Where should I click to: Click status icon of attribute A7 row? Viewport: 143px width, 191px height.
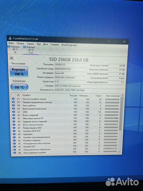14,128
